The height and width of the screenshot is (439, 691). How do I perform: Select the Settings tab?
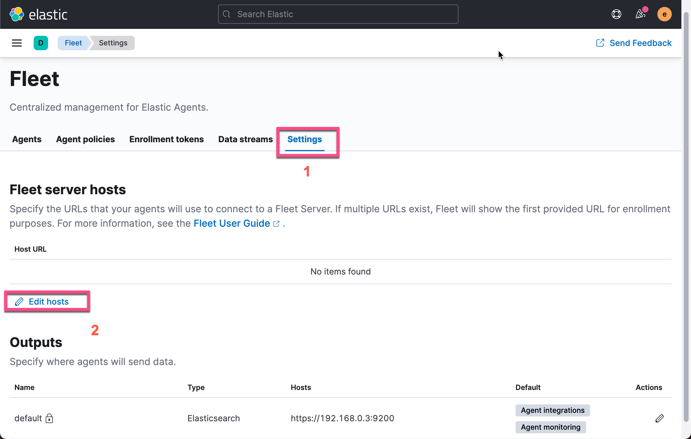(x=304, y=139)
